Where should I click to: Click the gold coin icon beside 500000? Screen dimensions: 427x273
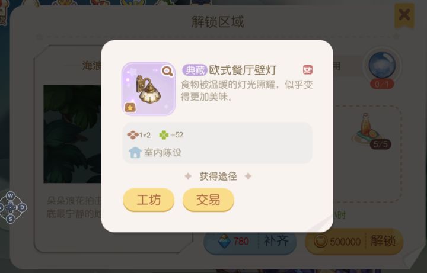(320, 241)
